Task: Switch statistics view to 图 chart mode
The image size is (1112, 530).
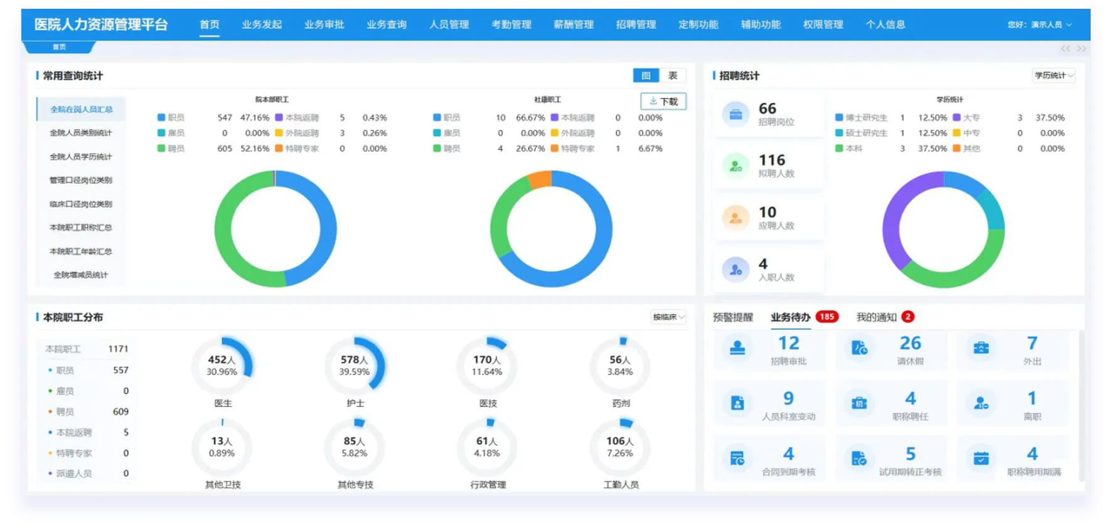Action: [646, 75]
